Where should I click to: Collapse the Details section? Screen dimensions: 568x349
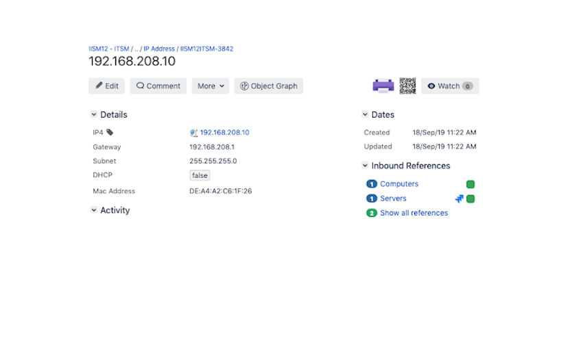click(x=93, y=115)
